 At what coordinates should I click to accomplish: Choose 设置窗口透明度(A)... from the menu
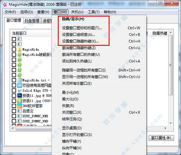pyautogui.click(x=78, y=34)
